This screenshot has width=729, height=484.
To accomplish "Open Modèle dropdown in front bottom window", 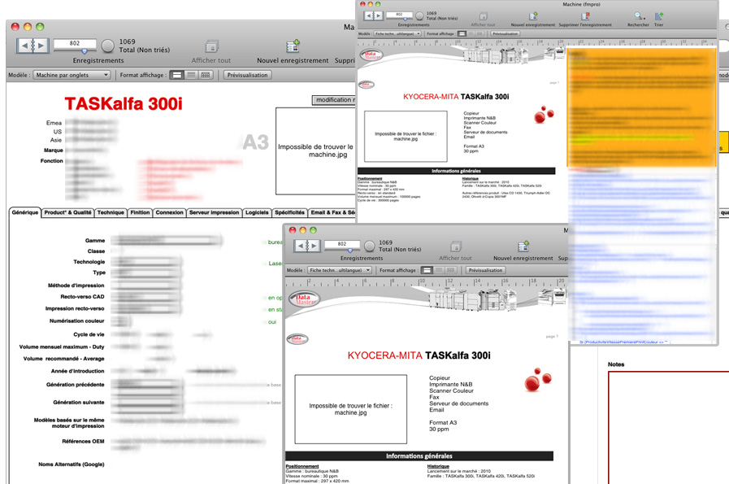I will coord(340,270).
